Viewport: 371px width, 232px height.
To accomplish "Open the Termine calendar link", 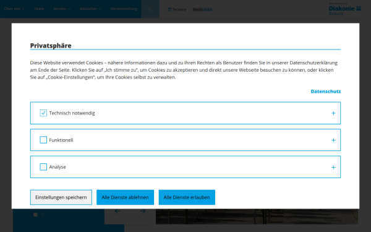I will 177,9.
